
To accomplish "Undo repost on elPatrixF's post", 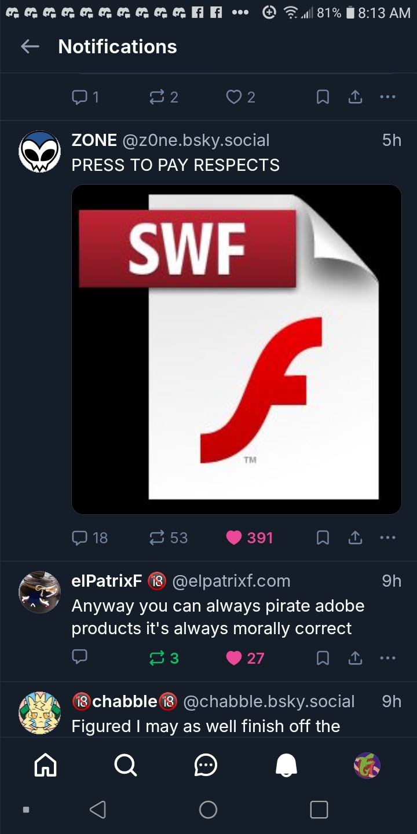I will tap(157, 658).
